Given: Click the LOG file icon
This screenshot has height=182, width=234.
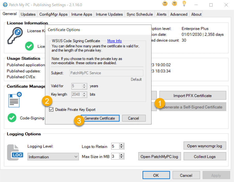Looking at the screenshot, I should point(15,152).
